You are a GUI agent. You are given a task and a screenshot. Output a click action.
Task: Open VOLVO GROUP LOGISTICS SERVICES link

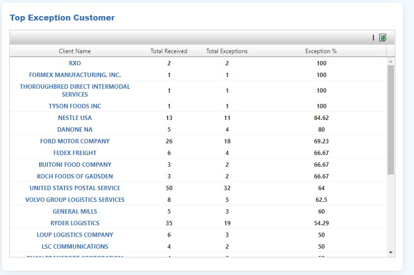75,199
